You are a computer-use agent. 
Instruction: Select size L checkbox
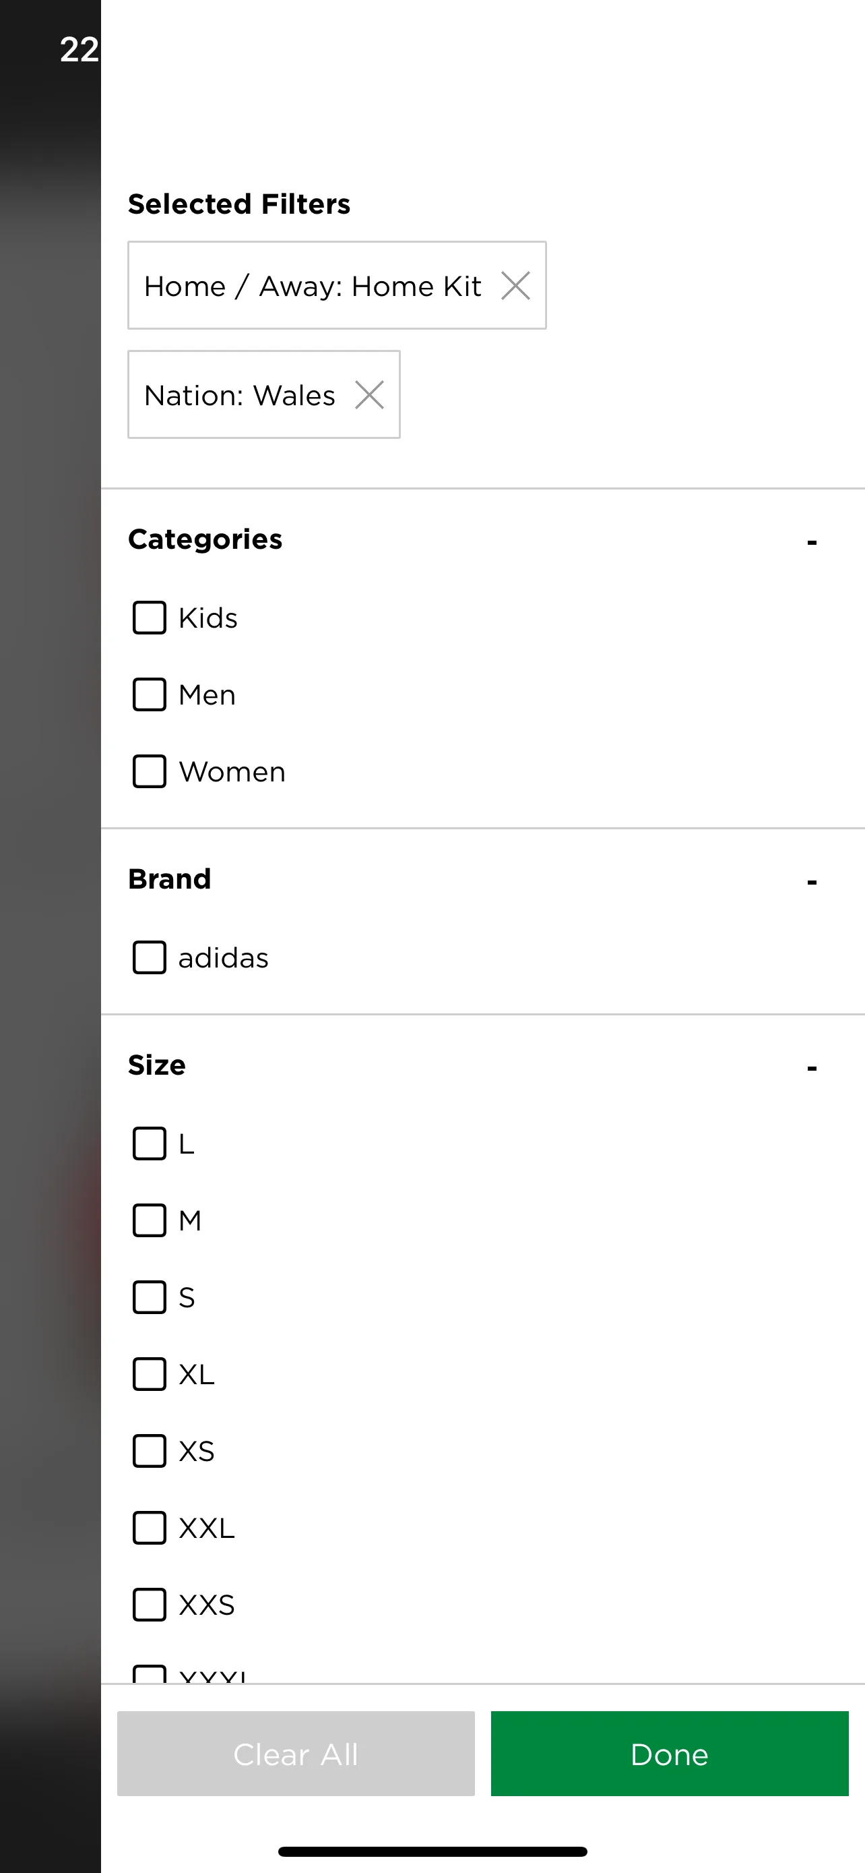point(150,1143)
